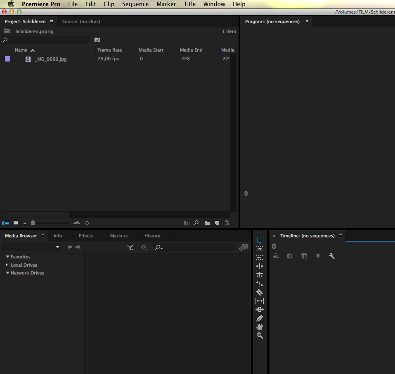Open the Markers tab
Image resolution: width=395 pixels, height=374 pixels.
click(x=119, y=236)
